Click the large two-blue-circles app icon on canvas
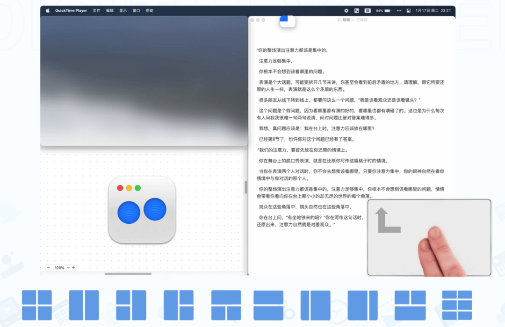The width and height of the screenshot is (505, 327). click(x=142, y=210)
